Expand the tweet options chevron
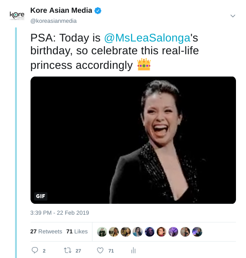This screenshot has height=258, width=246. [x=233, y=16]
